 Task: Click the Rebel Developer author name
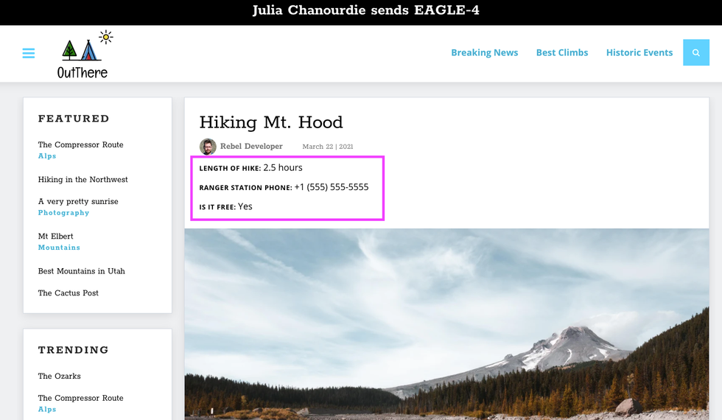(251, 147)
